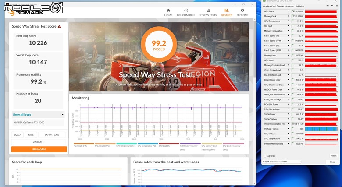The image size is (342, 187).
Task: Expand the Show all loops dropdown
Action: point(38,114)
